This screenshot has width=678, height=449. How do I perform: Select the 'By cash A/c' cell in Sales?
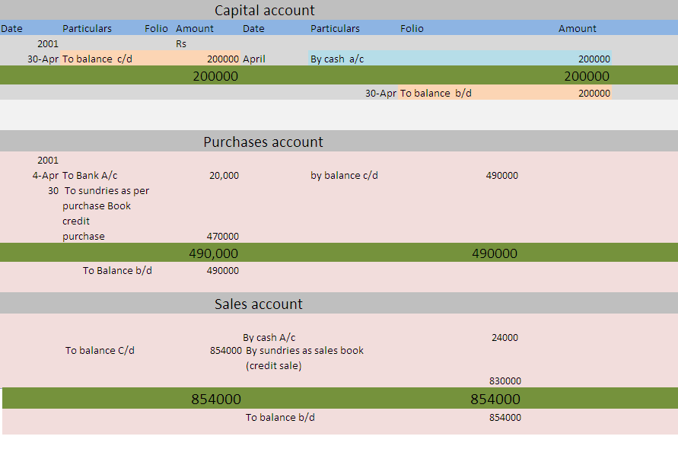(x=269, y=337)
